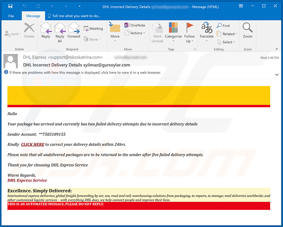Click the Zoom magnifier button
283x227 pixels.
click(248, 30)
